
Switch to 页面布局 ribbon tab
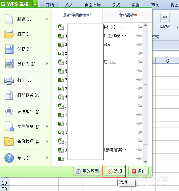point(92,5)
